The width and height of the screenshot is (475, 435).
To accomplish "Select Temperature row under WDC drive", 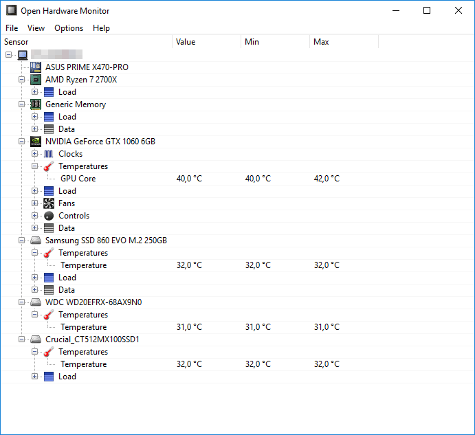I will point(238,327).
